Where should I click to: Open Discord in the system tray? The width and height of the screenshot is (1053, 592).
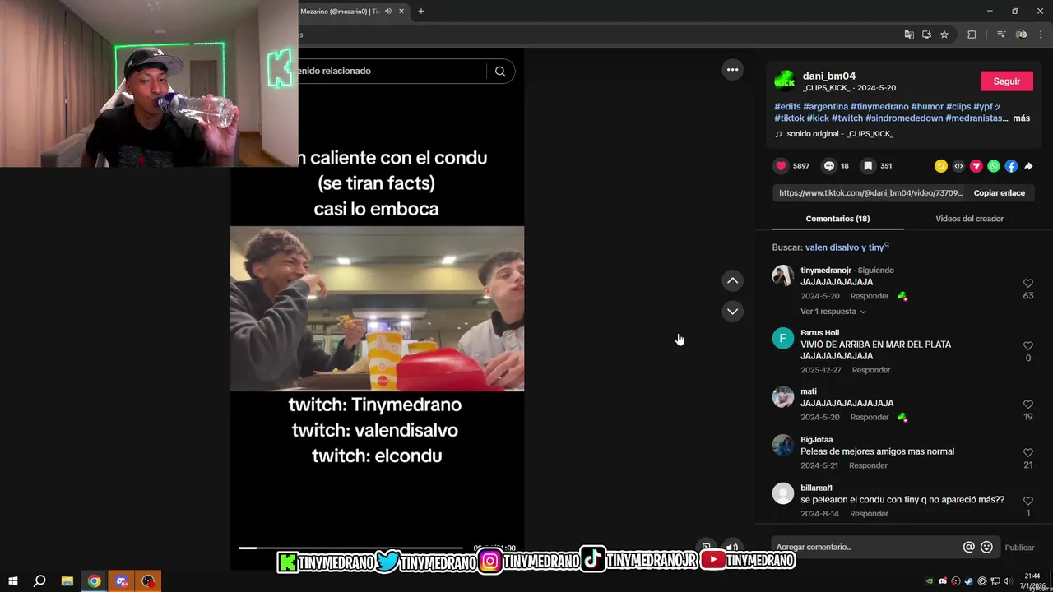[x=943, y=581]
